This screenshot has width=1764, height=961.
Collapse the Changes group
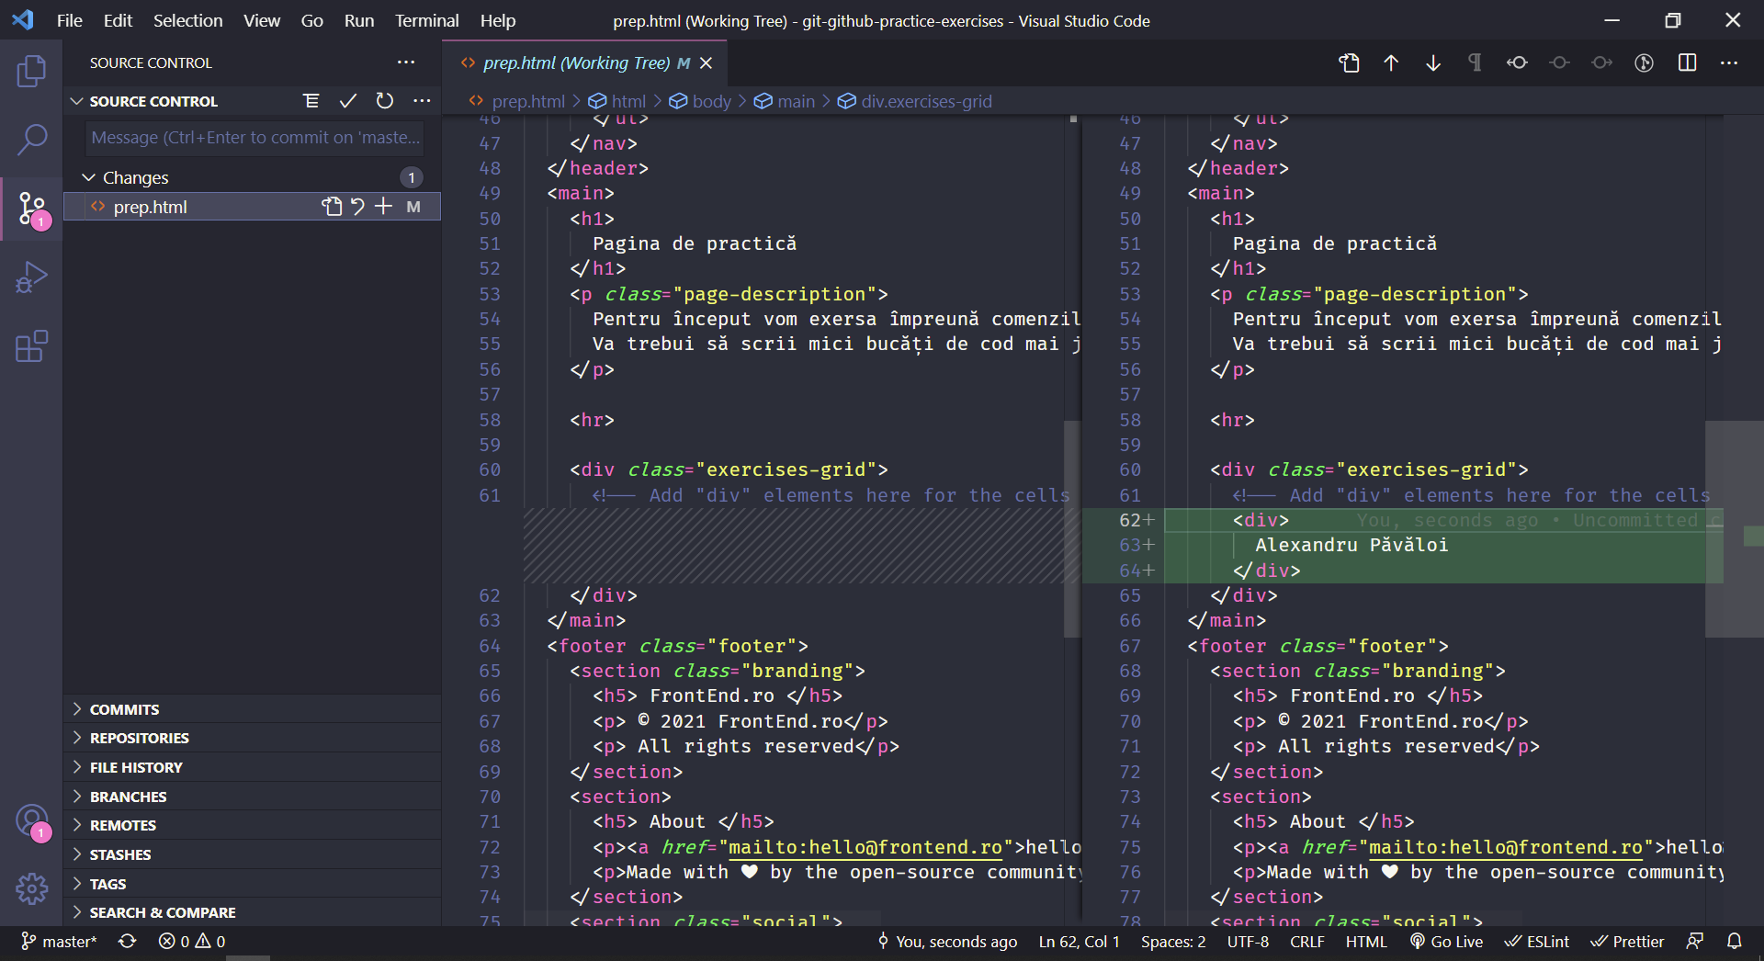coord(89,177)
